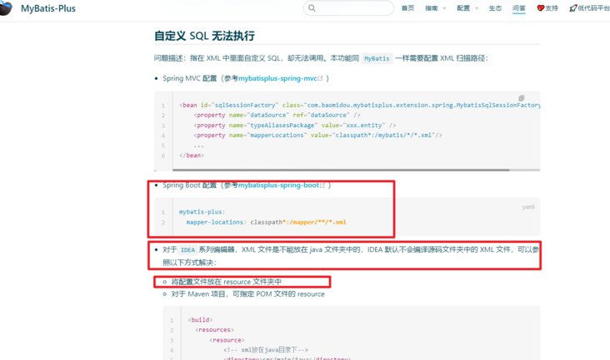The height and width of the screenshot is (360, 610).
Task: Select the 问答 nav item
Action: point(519,8)
